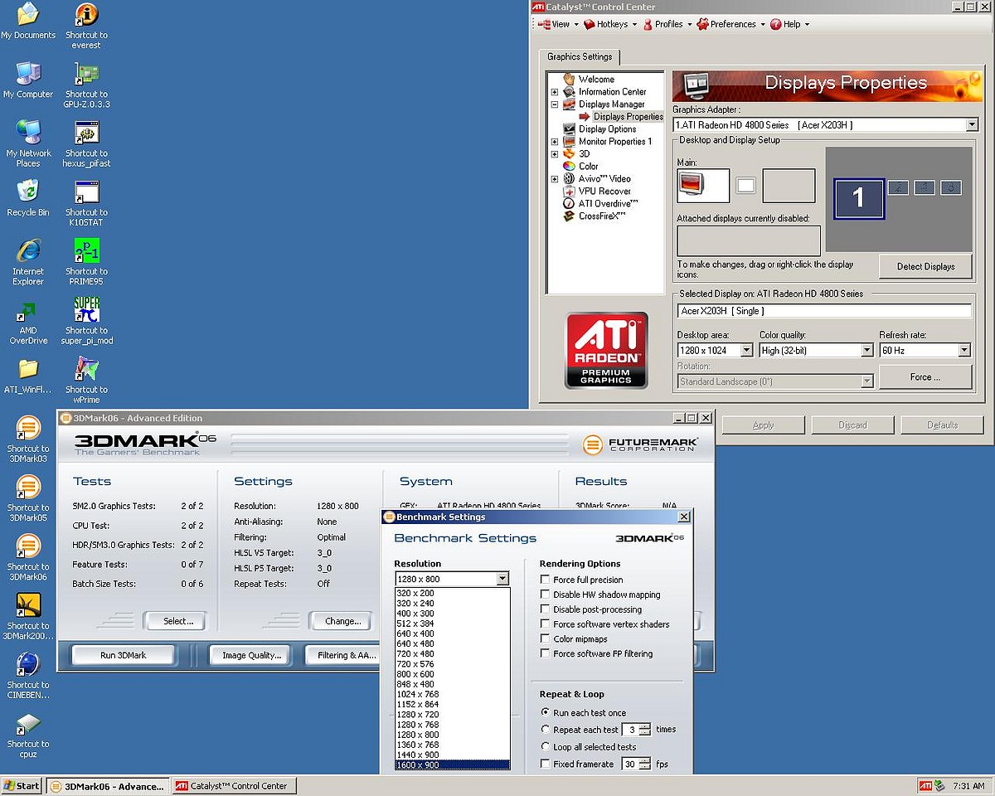Click the ATI icon in system tray

pos(925,786)
